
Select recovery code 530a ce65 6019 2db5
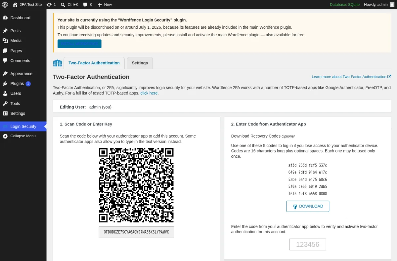[308, 186]
